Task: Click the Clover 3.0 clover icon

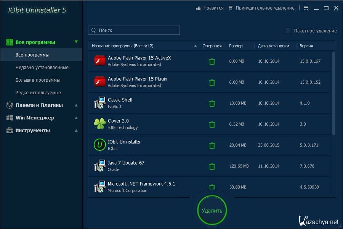Action: tap(99, 124)
